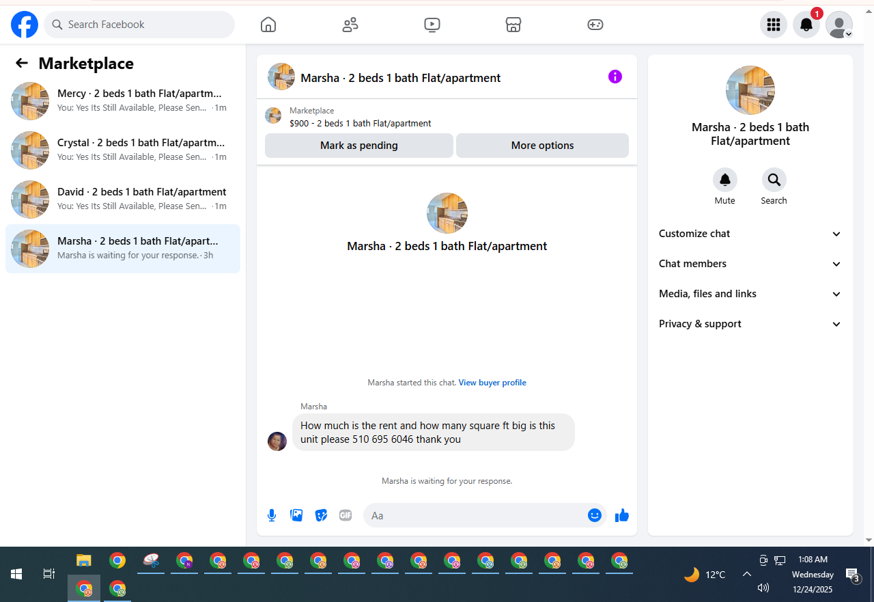The image size is (874, 602).
Task: Open the Home feed icon
Action: [268, 25]
